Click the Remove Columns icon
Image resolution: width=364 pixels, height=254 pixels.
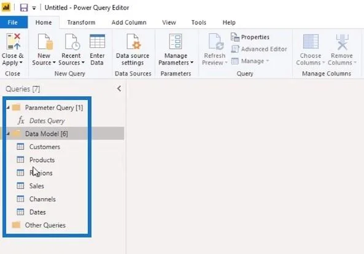point(342,42)
